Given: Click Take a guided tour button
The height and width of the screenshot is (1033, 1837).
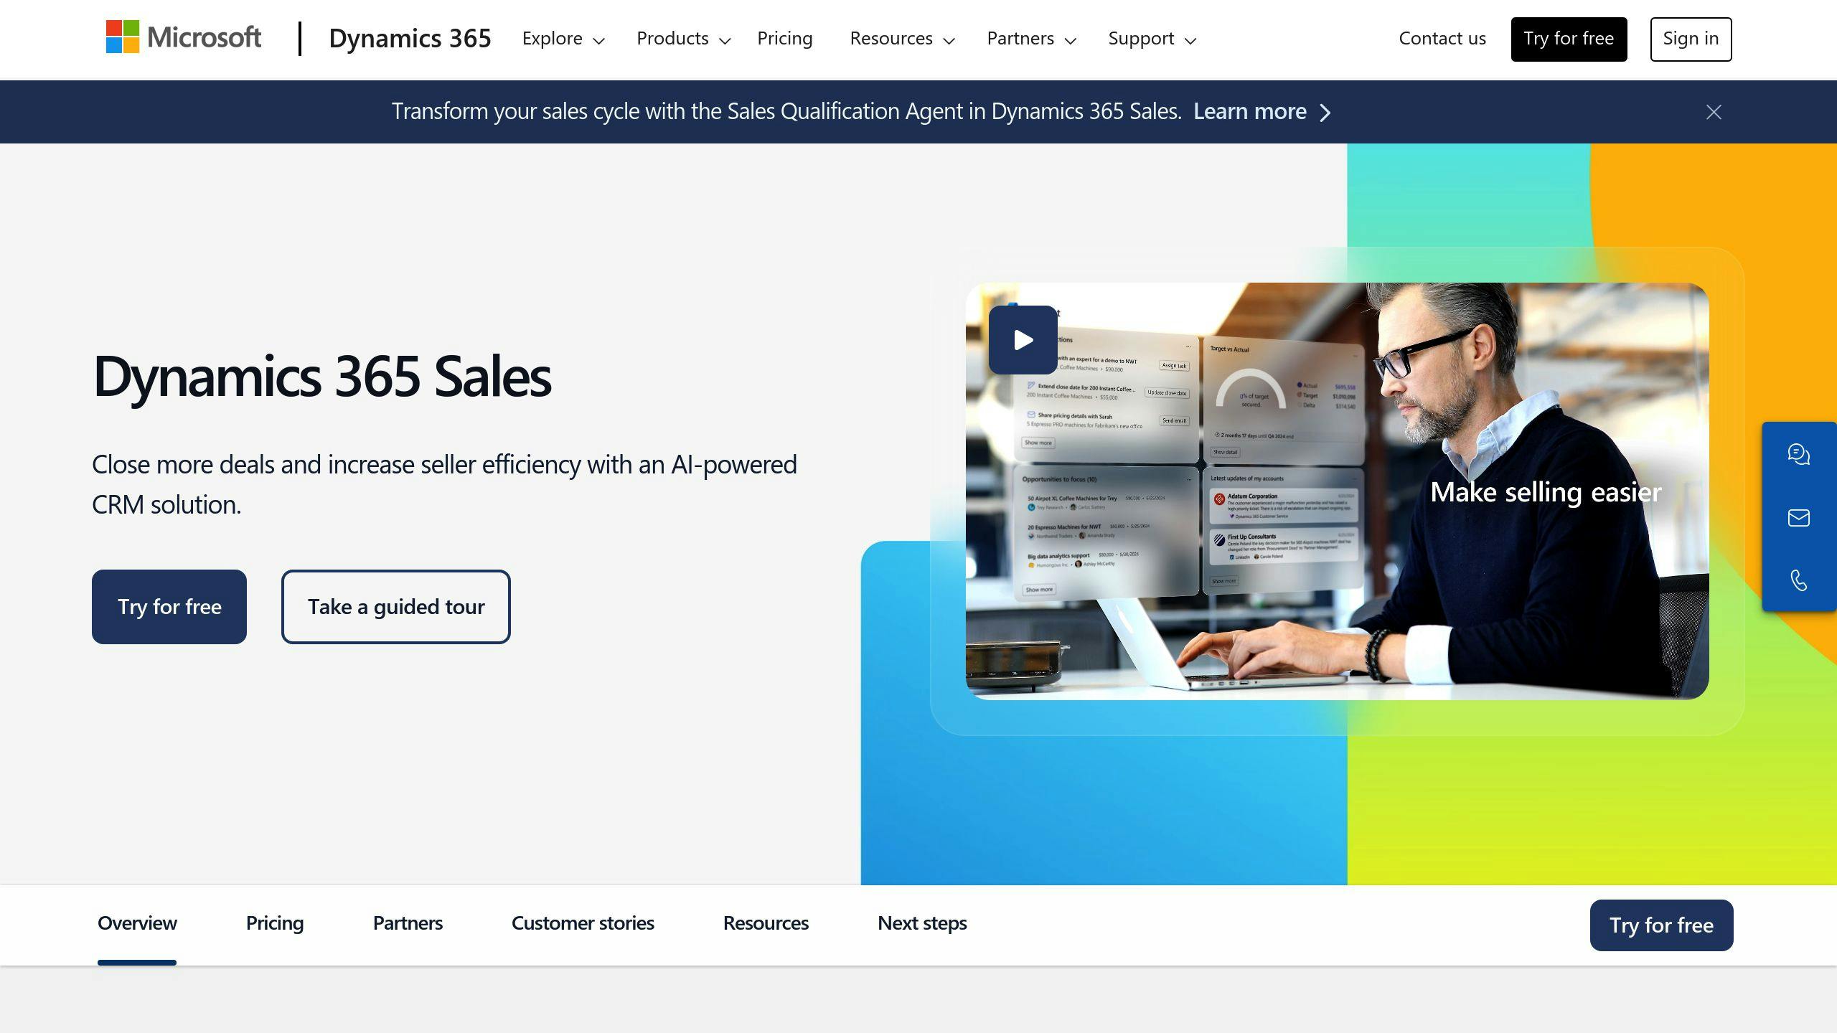Looking at the screenshot, I should [396, 607].
